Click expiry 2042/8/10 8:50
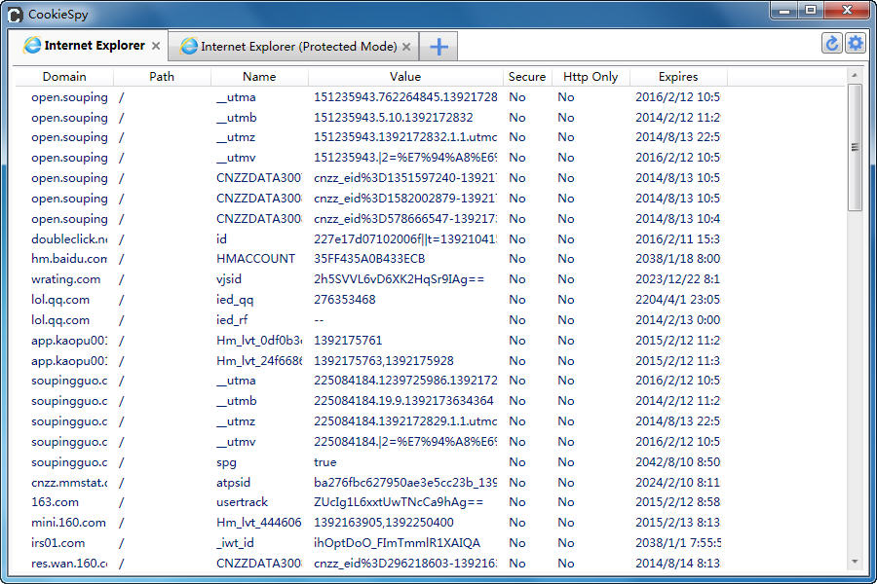Viewport: 877px width, 584px height. 677,462
